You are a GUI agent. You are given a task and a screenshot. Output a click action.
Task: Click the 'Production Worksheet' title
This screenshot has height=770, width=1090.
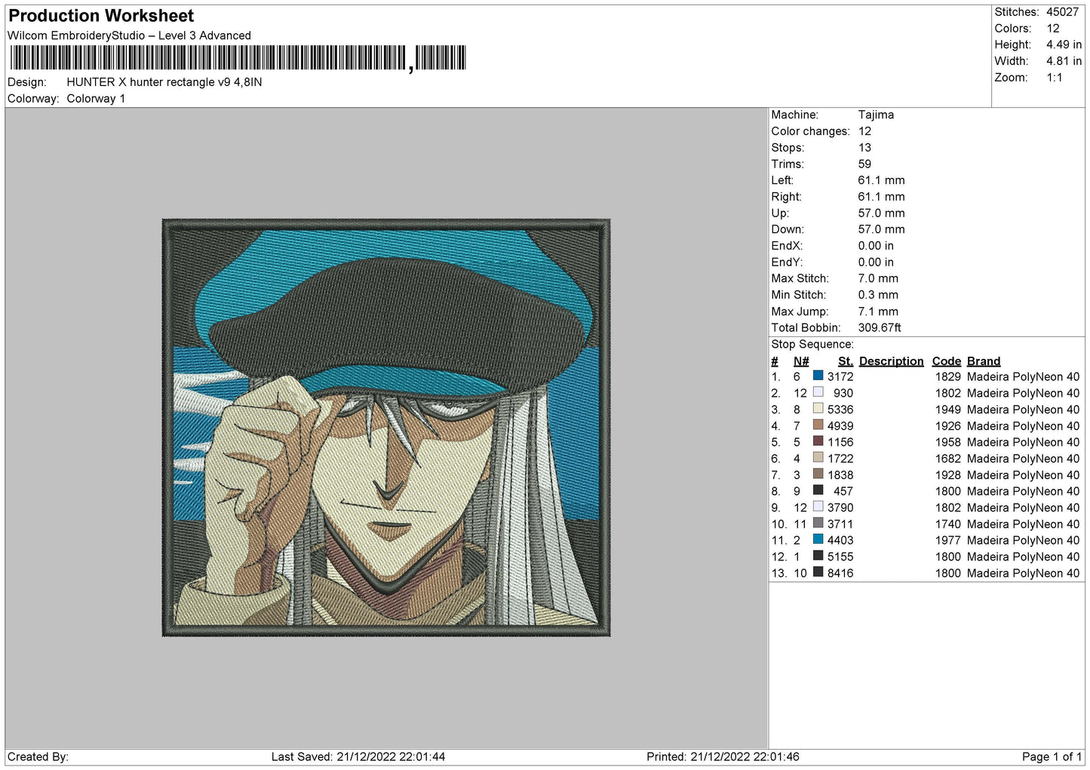tap(101, 16)
